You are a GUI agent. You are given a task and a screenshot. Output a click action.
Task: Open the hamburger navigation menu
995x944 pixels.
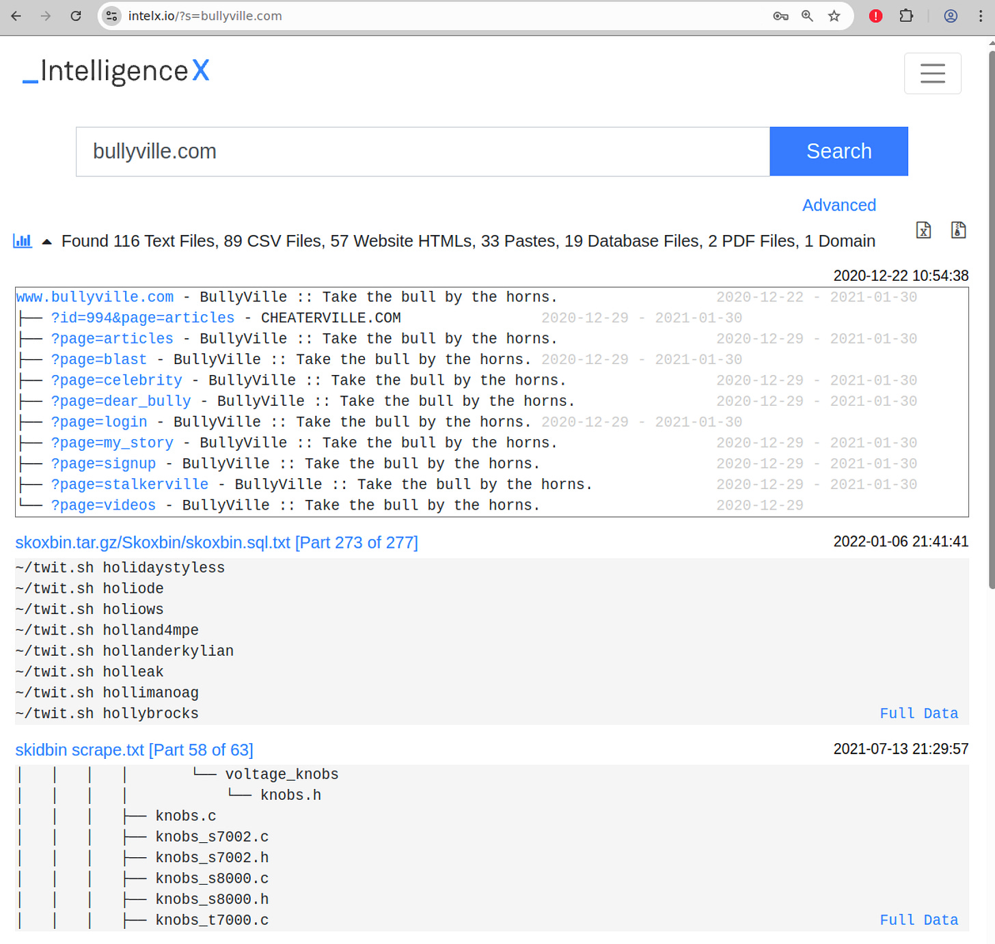pos(932,73)
